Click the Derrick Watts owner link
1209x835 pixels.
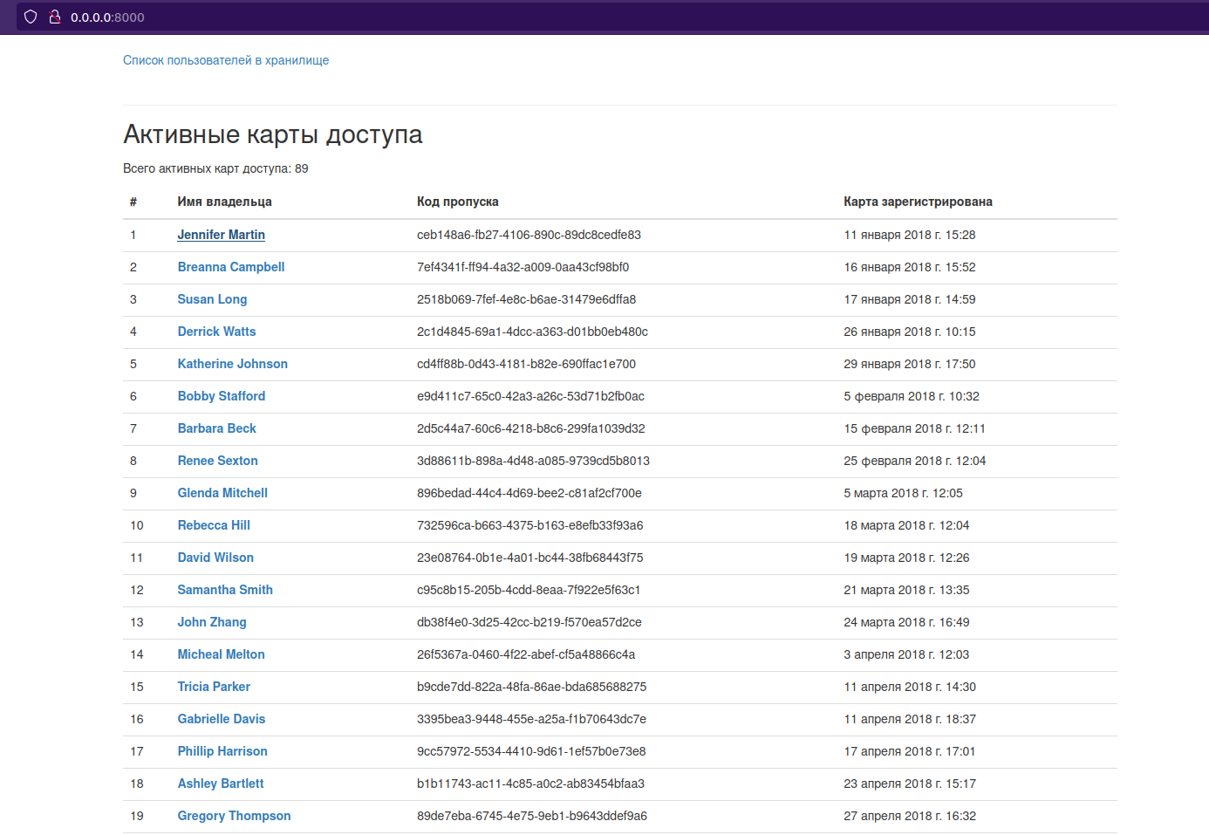click(x=216, y=331)
